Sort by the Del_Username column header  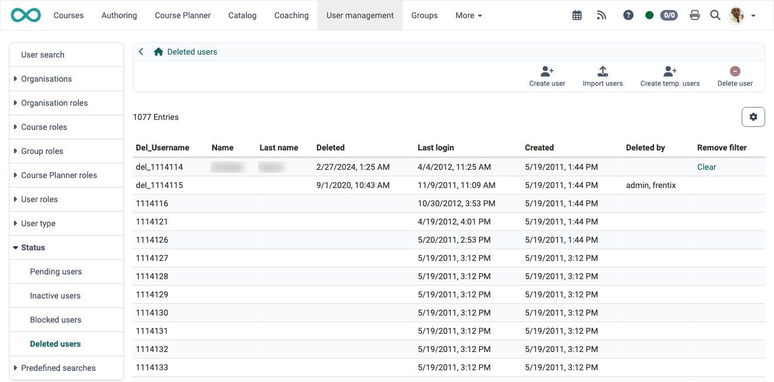coord(162,148)
